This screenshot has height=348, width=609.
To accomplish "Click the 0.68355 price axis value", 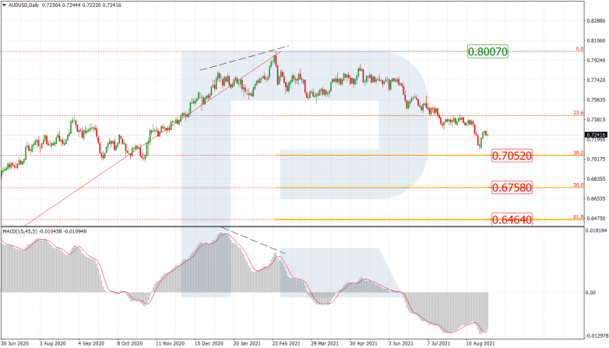I will tap(597, 179).
